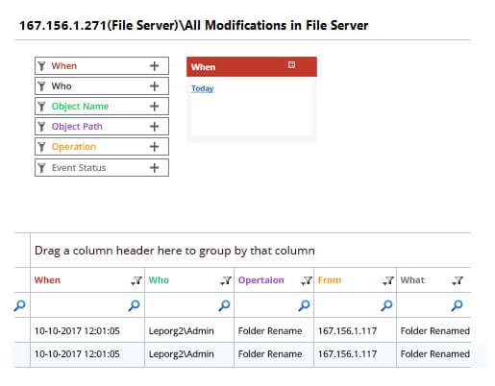This screenshot has width=495, height=386.
Task: Expand the Object Name filter plus sign
Action: [x=155, y=107]
